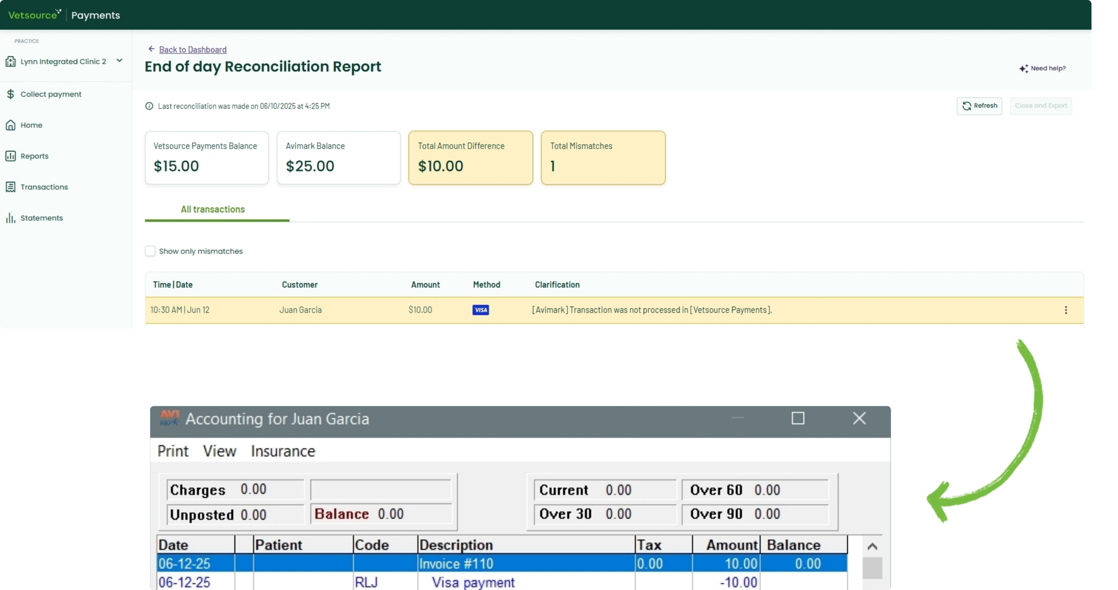Follow the Back to Dashboard link

pos(193,49)
